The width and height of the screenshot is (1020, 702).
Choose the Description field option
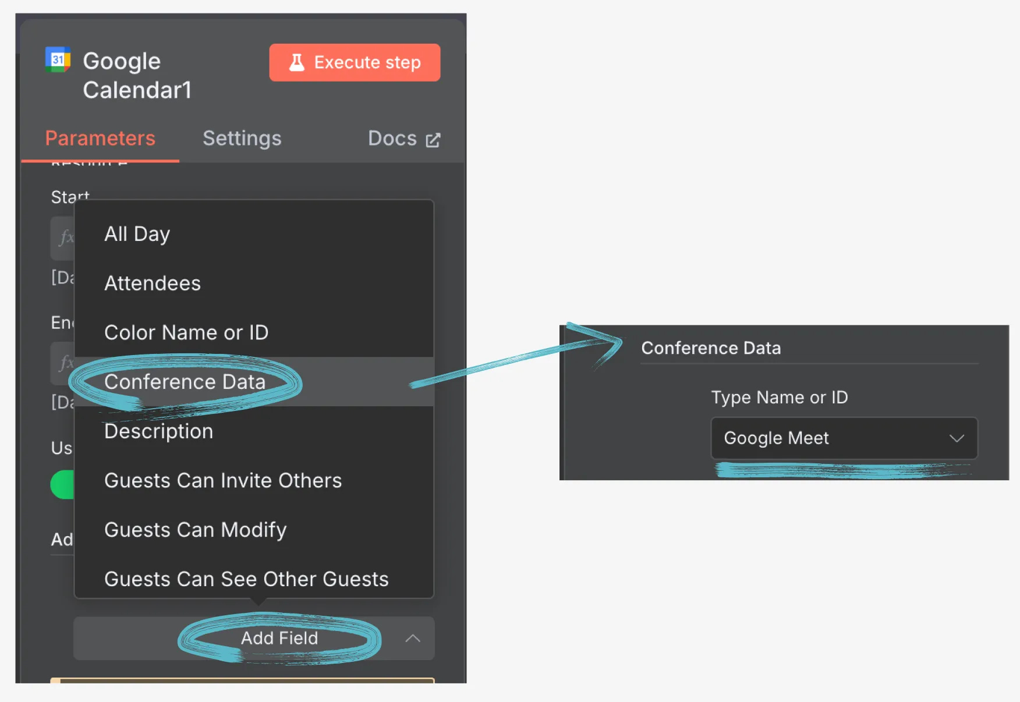coord(254,431)
